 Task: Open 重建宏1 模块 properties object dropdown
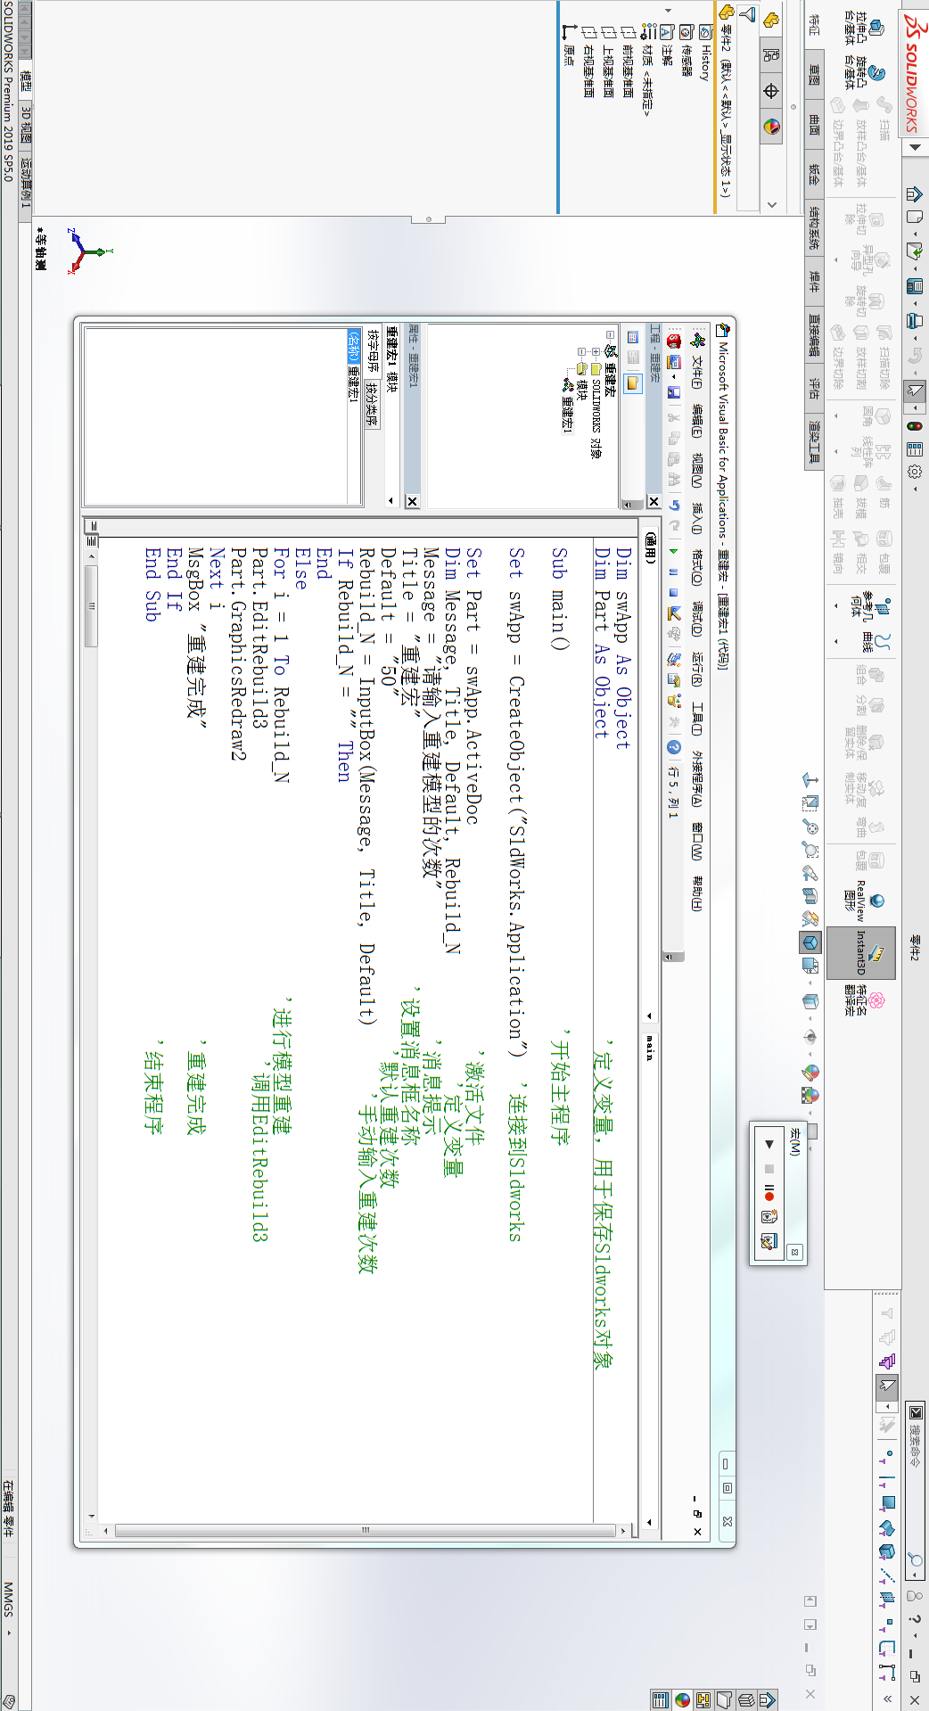(x=391, y=500)
